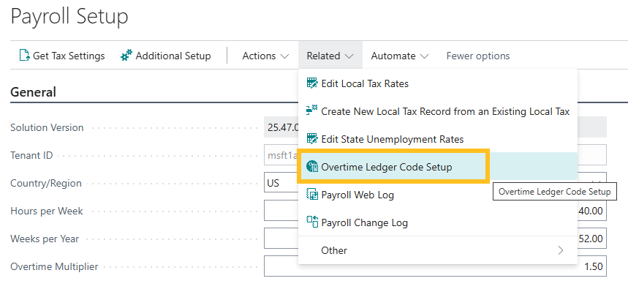Click the Weeks per Year label
Screen dimensions: 628x281
click(45, 239)
